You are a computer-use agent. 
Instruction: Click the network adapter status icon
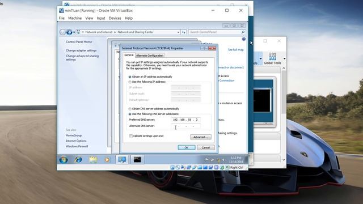click(x=189, y=167)
